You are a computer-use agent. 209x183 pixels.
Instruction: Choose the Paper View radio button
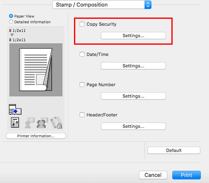coord(11,16)
